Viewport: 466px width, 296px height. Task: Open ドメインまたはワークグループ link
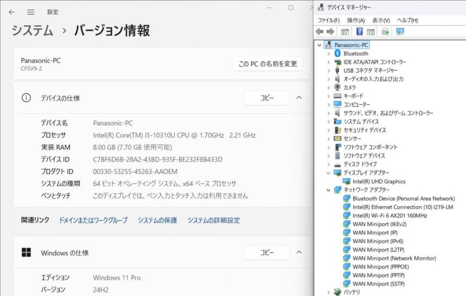click(x=93, y=220)
